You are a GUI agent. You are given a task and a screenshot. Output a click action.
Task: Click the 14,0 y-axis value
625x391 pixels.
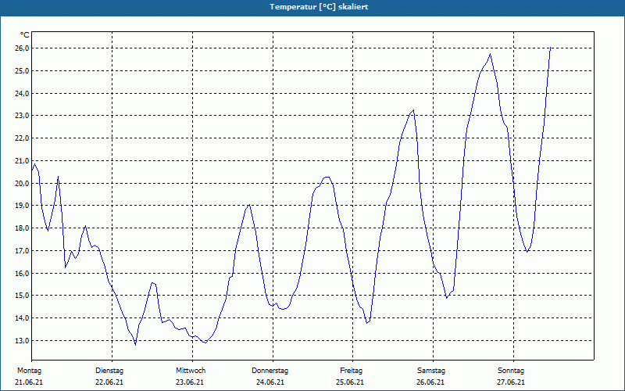[x=22, y=318]
